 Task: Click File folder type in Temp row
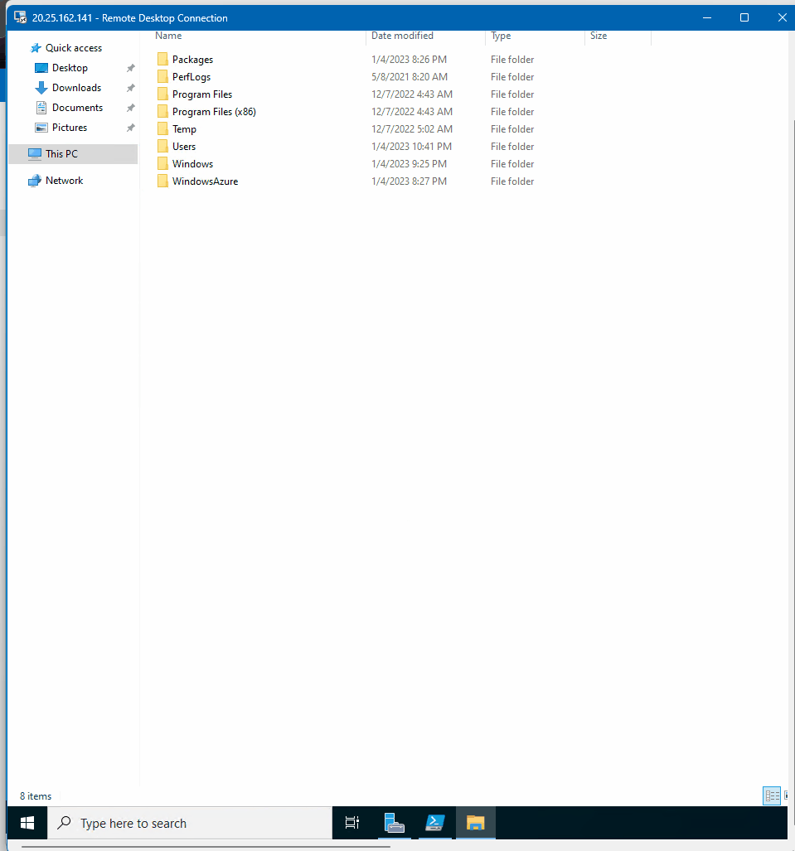coord(512,128)
